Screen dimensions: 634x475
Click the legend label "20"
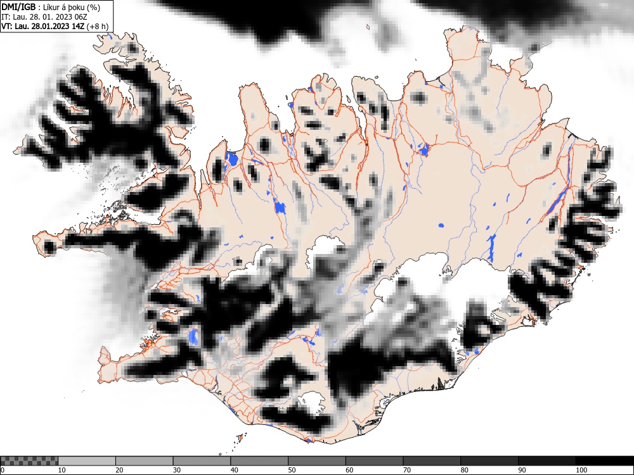[119, 470]
